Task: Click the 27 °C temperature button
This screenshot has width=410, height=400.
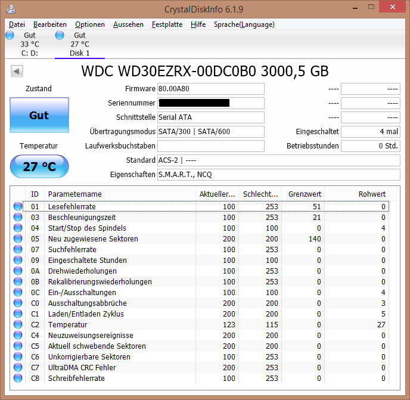Action: tap(39, 166)
